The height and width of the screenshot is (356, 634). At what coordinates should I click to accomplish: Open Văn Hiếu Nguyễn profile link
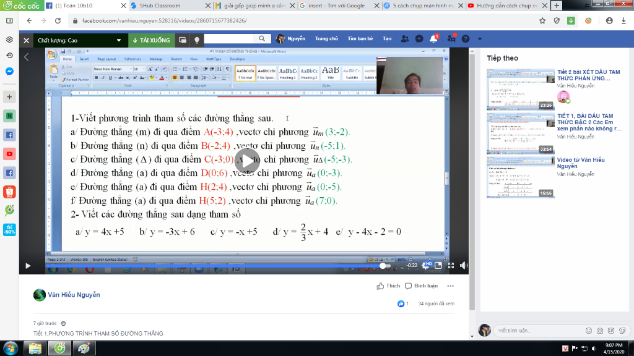74,295
